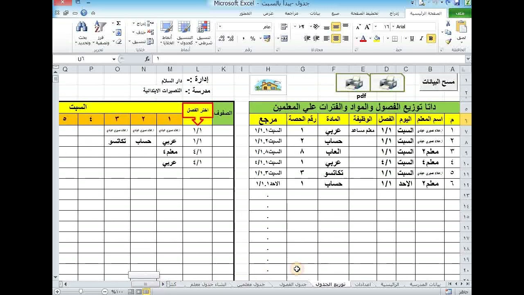This screenshot has height=295, width=524.
Task: Click the Copy icon in clipboard group
Action: coord(448,32)
